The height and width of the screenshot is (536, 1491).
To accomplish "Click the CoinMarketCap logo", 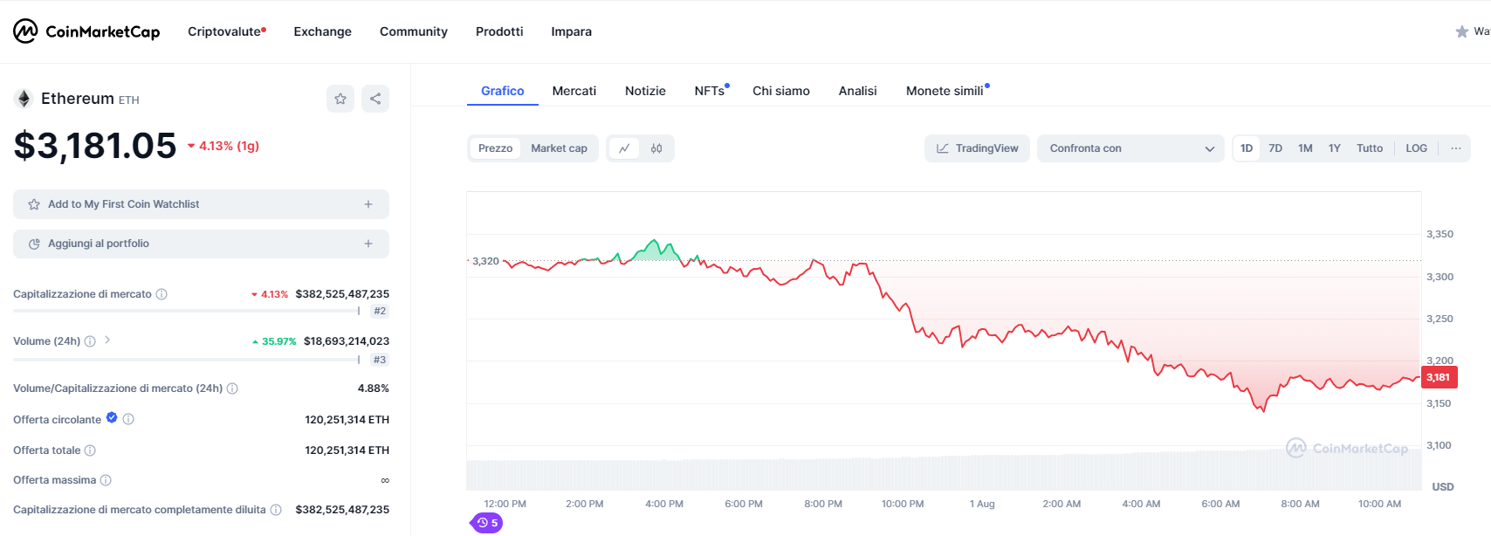I will 86,31.
